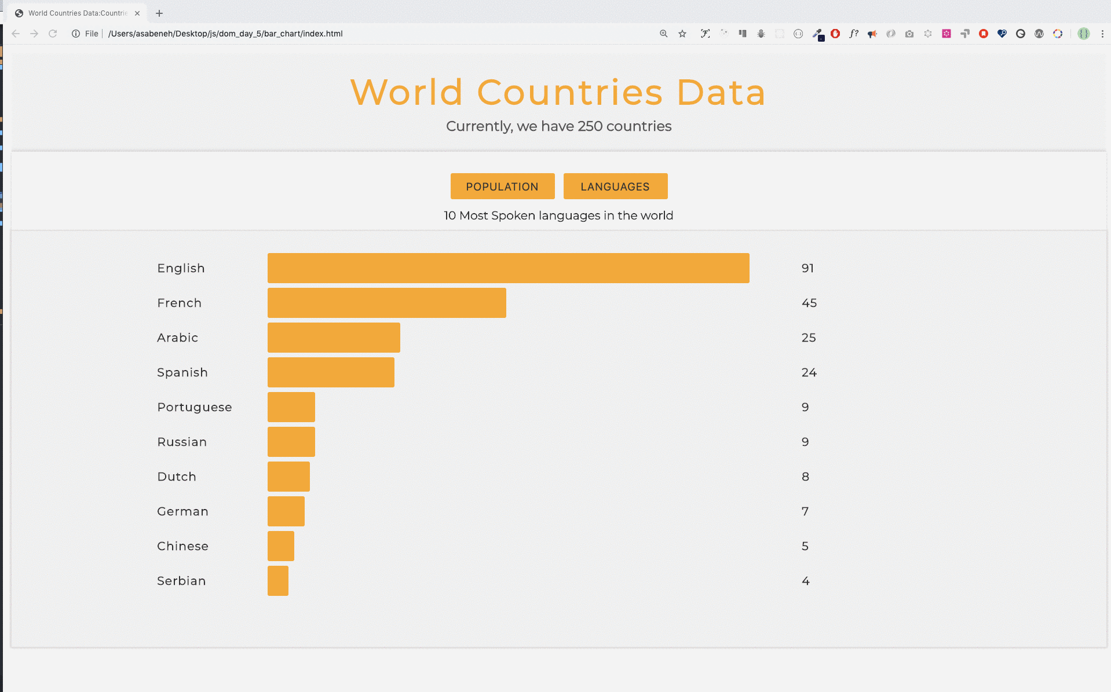1111x692 pixels.
Task: Click the English language bar
Action: 508,268
